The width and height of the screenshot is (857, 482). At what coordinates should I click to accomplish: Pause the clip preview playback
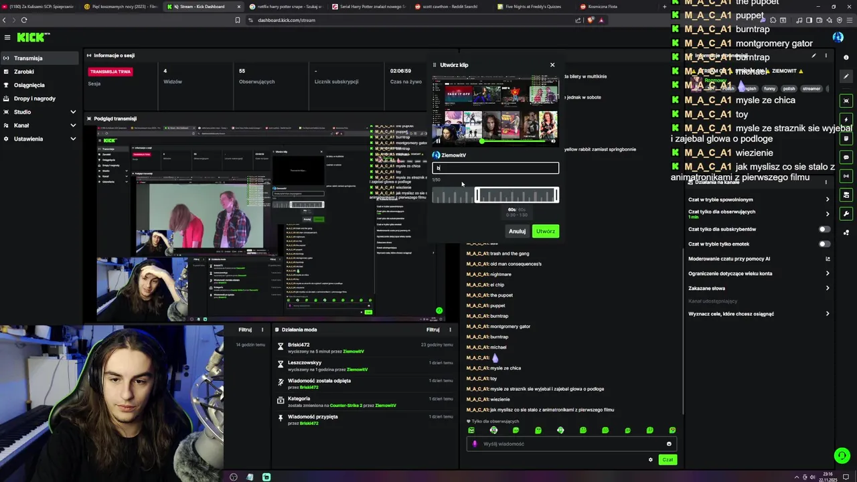[x=439, y=141]
